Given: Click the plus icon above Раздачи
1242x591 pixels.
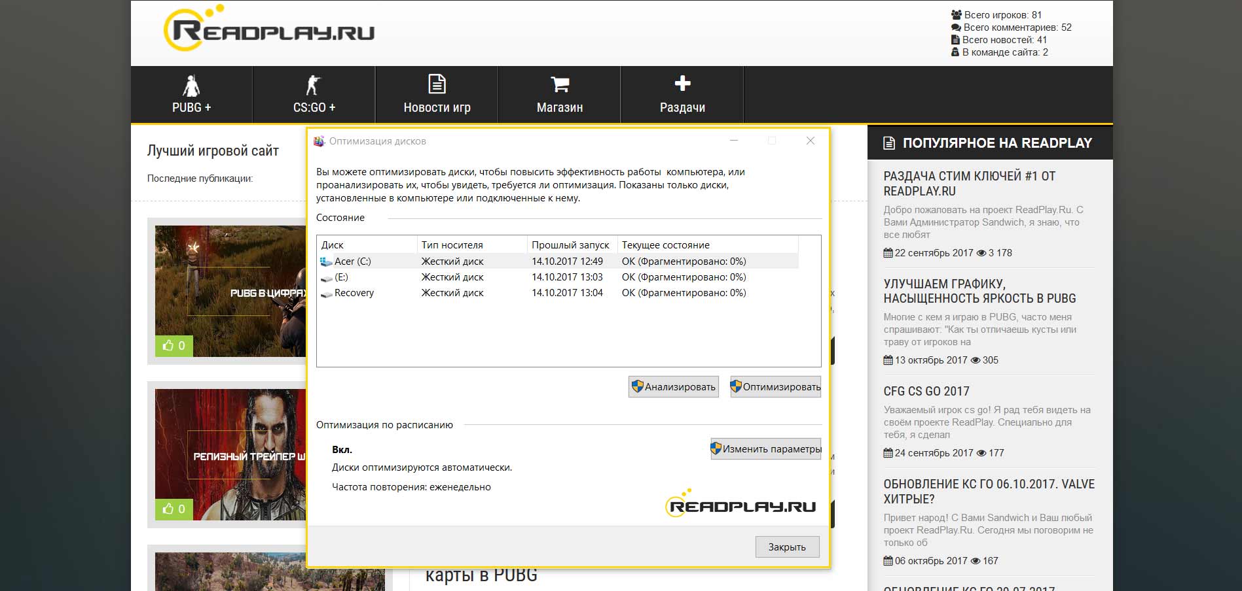Looking at the screenshot, I should pyautogui.click(x=682, y=84).
